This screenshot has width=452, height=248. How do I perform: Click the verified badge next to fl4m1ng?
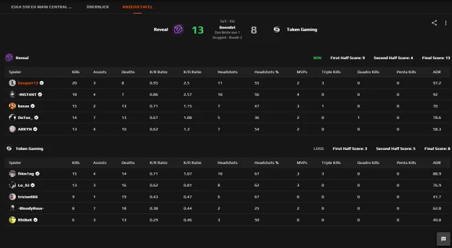[x=37, y=174]
